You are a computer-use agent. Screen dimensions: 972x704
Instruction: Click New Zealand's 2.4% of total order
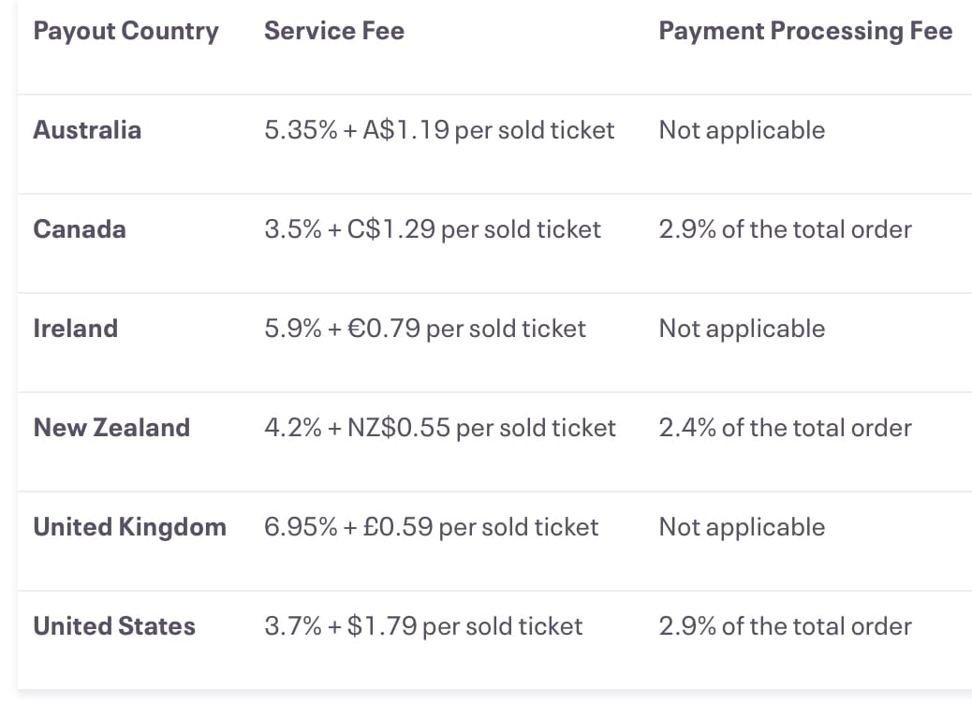785,428
